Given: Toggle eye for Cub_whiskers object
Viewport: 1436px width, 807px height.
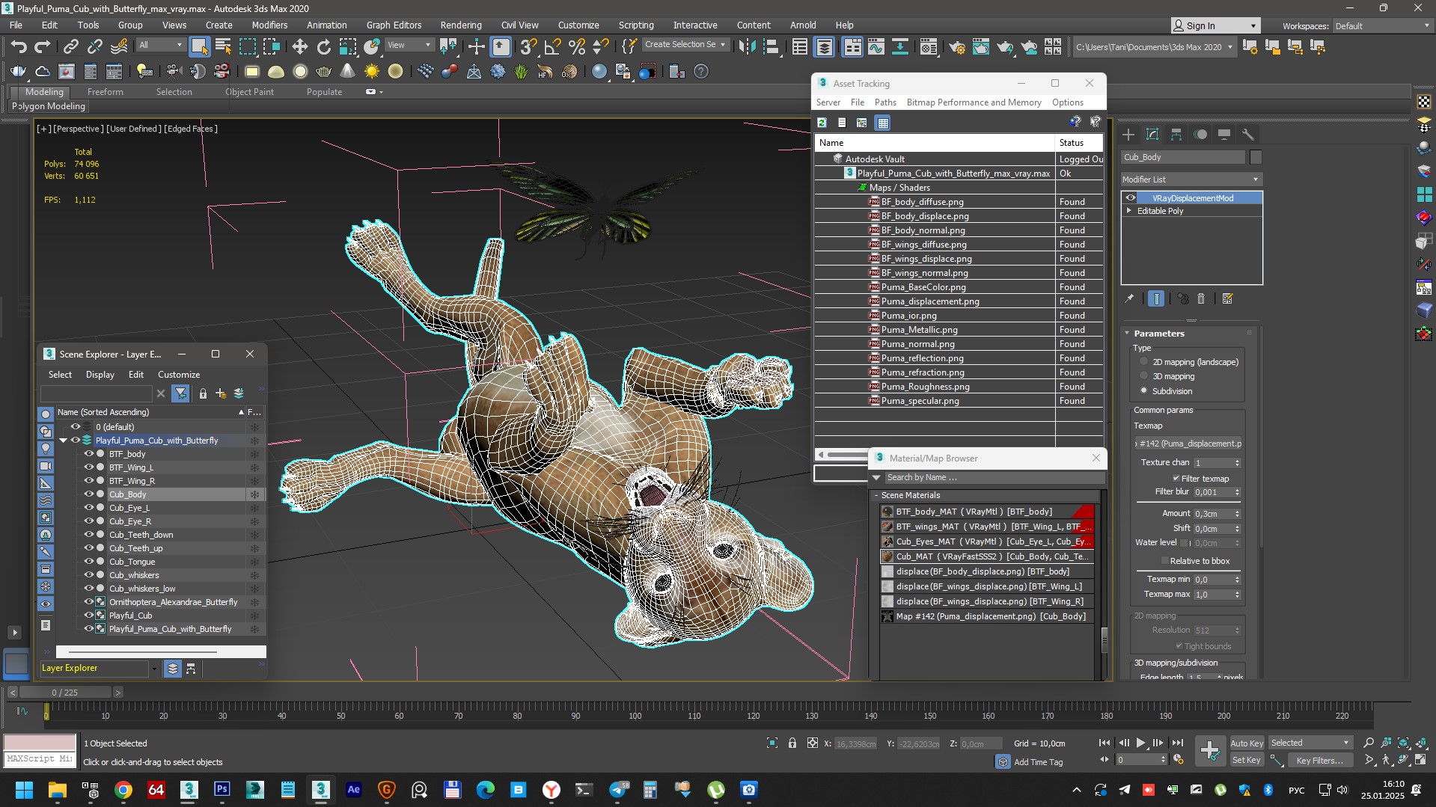Looking at the screenshot, I should coord(88,575).
